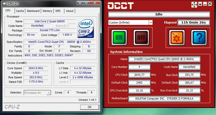Close the OCCT window
Image resolution: width=216 pixels, height=115 pixels.
tap(210, 4)
